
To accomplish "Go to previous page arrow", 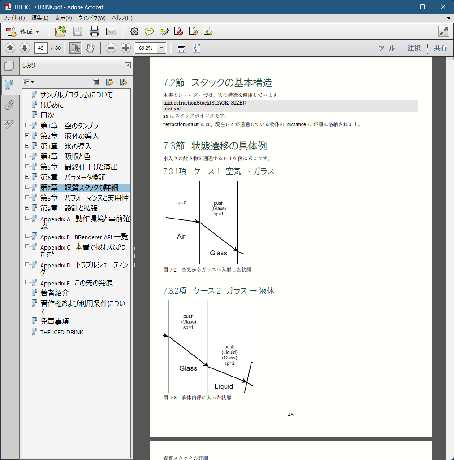I will click(10, 48).
